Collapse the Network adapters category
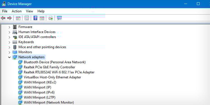The height and width of the screenshot is (105, 210). 9,57
